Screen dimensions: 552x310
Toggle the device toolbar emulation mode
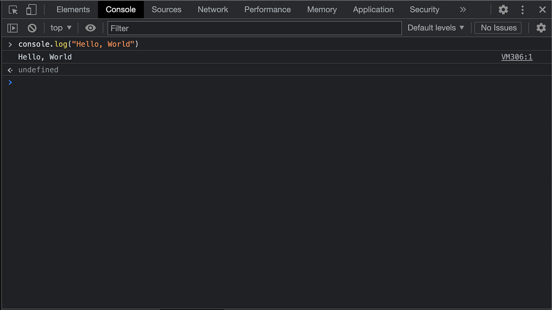click(x=32, y=9)
